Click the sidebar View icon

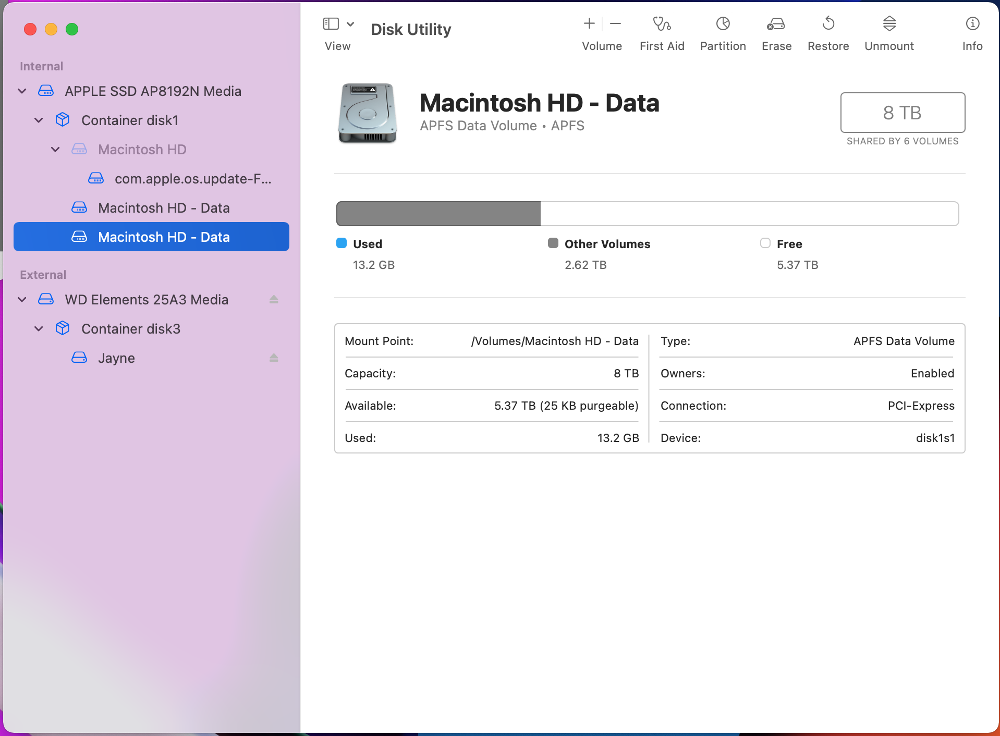point(331,24)
